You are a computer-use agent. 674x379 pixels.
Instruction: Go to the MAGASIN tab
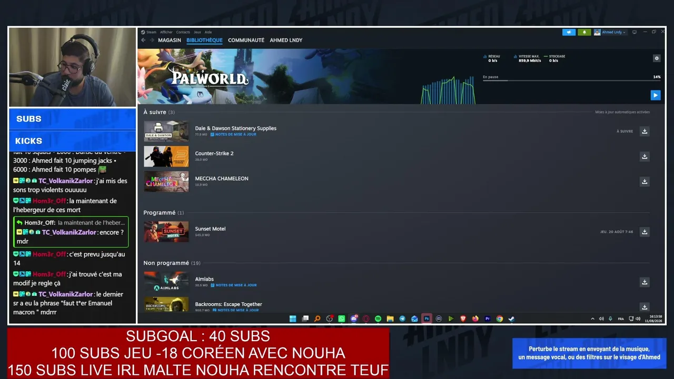(x=170, y=40)
